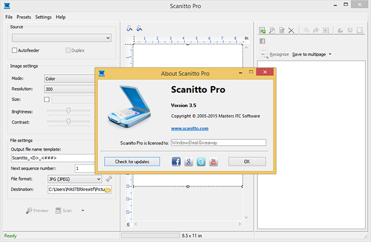Click the Version 3.5 text
This screenshot has width=371, height=242.
[184, 105]
